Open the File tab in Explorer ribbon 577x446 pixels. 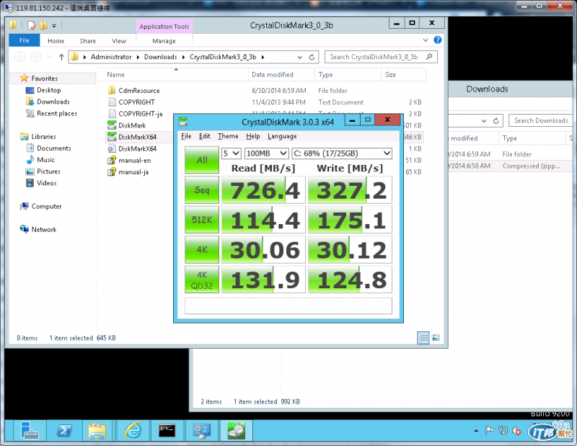point(25,40)
